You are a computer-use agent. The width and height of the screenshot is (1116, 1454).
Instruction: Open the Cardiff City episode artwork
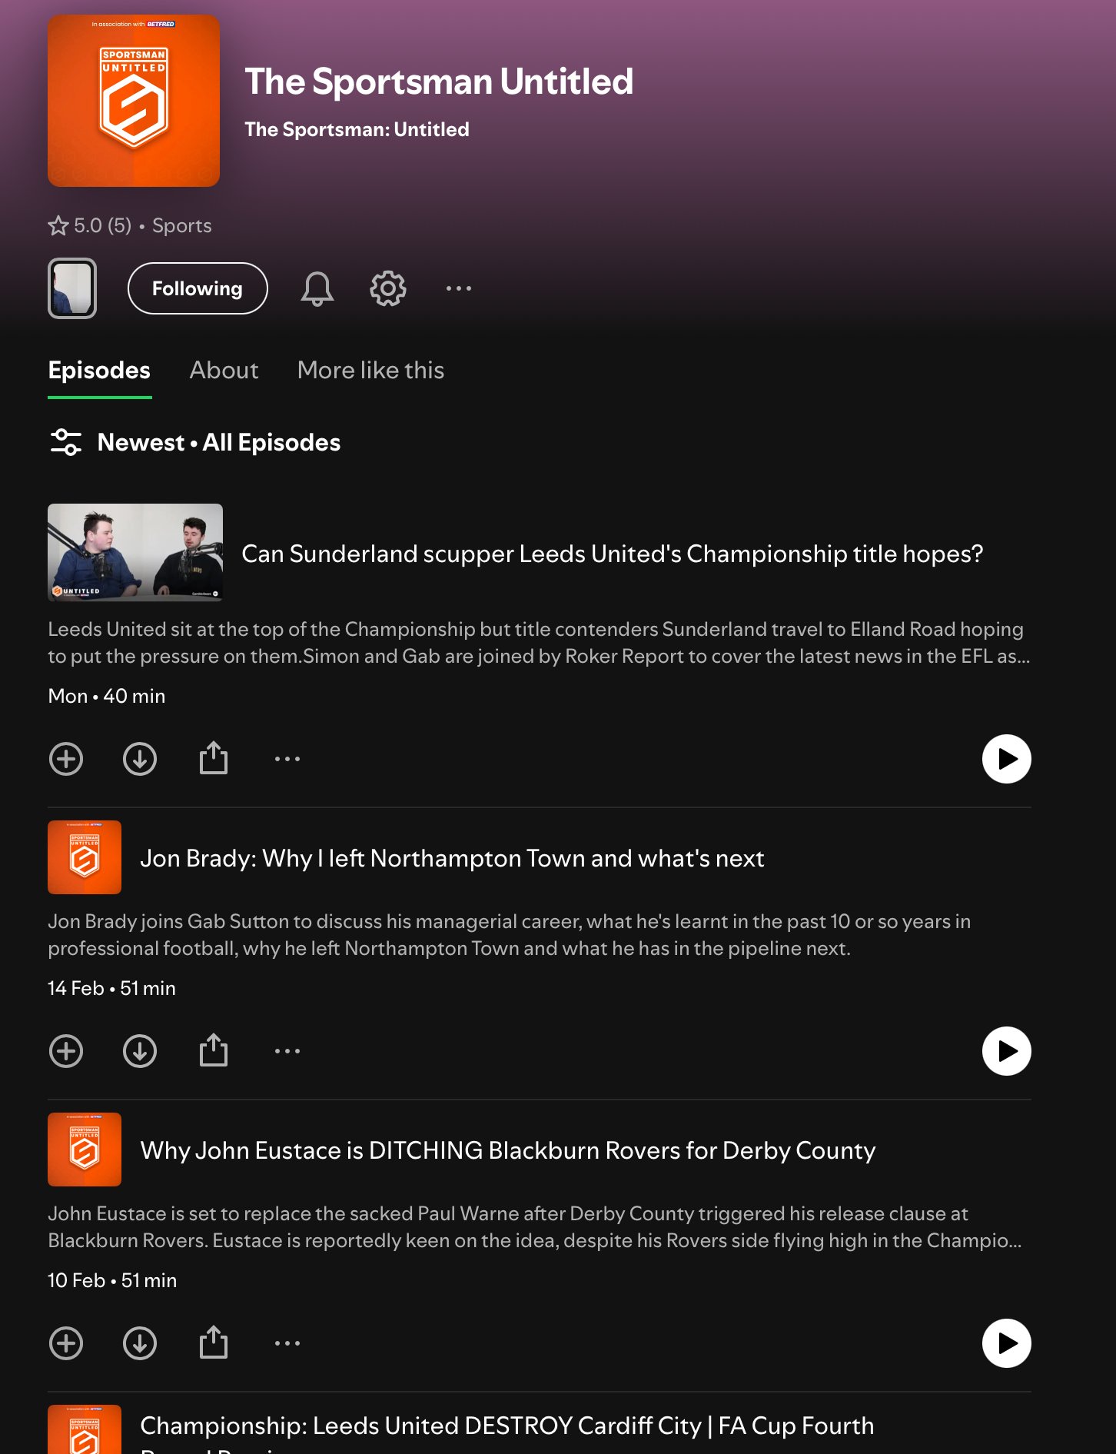(85, 1429)
